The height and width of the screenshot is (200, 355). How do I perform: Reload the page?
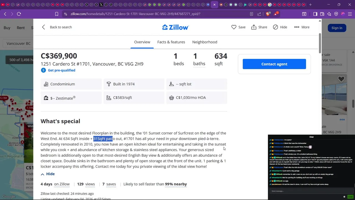(x=19, y=14)
